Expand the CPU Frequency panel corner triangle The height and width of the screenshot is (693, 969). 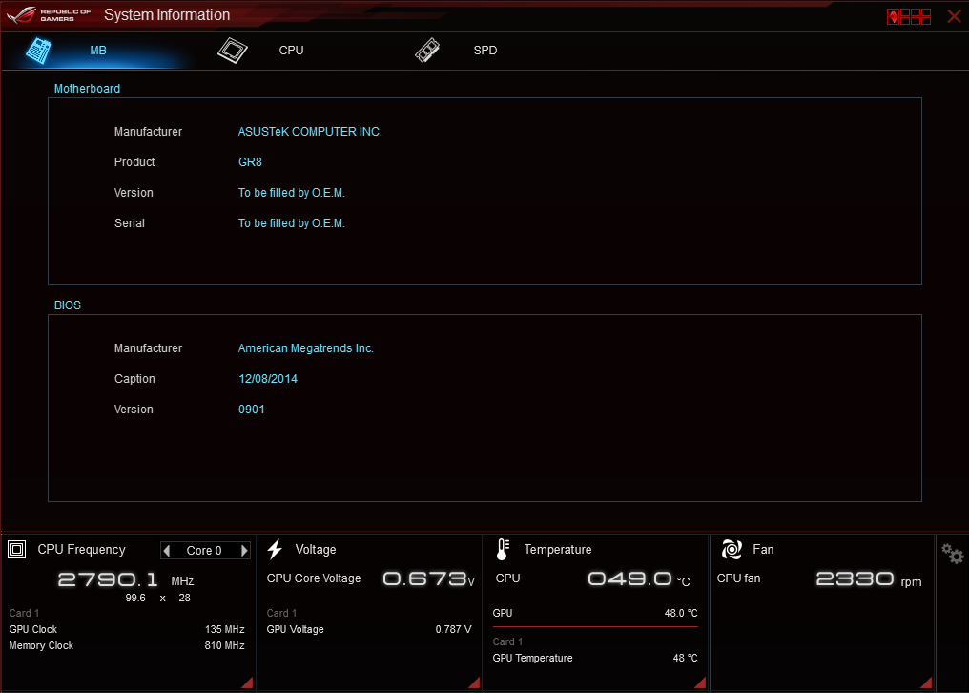tap(247, 682)
